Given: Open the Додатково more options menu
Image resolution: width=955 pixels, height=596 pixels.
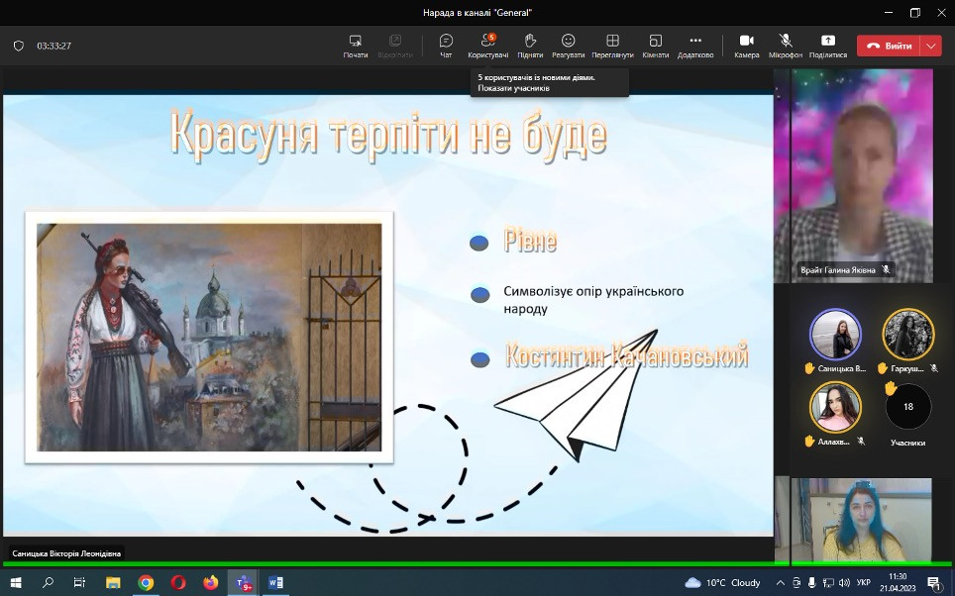Looking at the screenshot, I should [694, 46].
